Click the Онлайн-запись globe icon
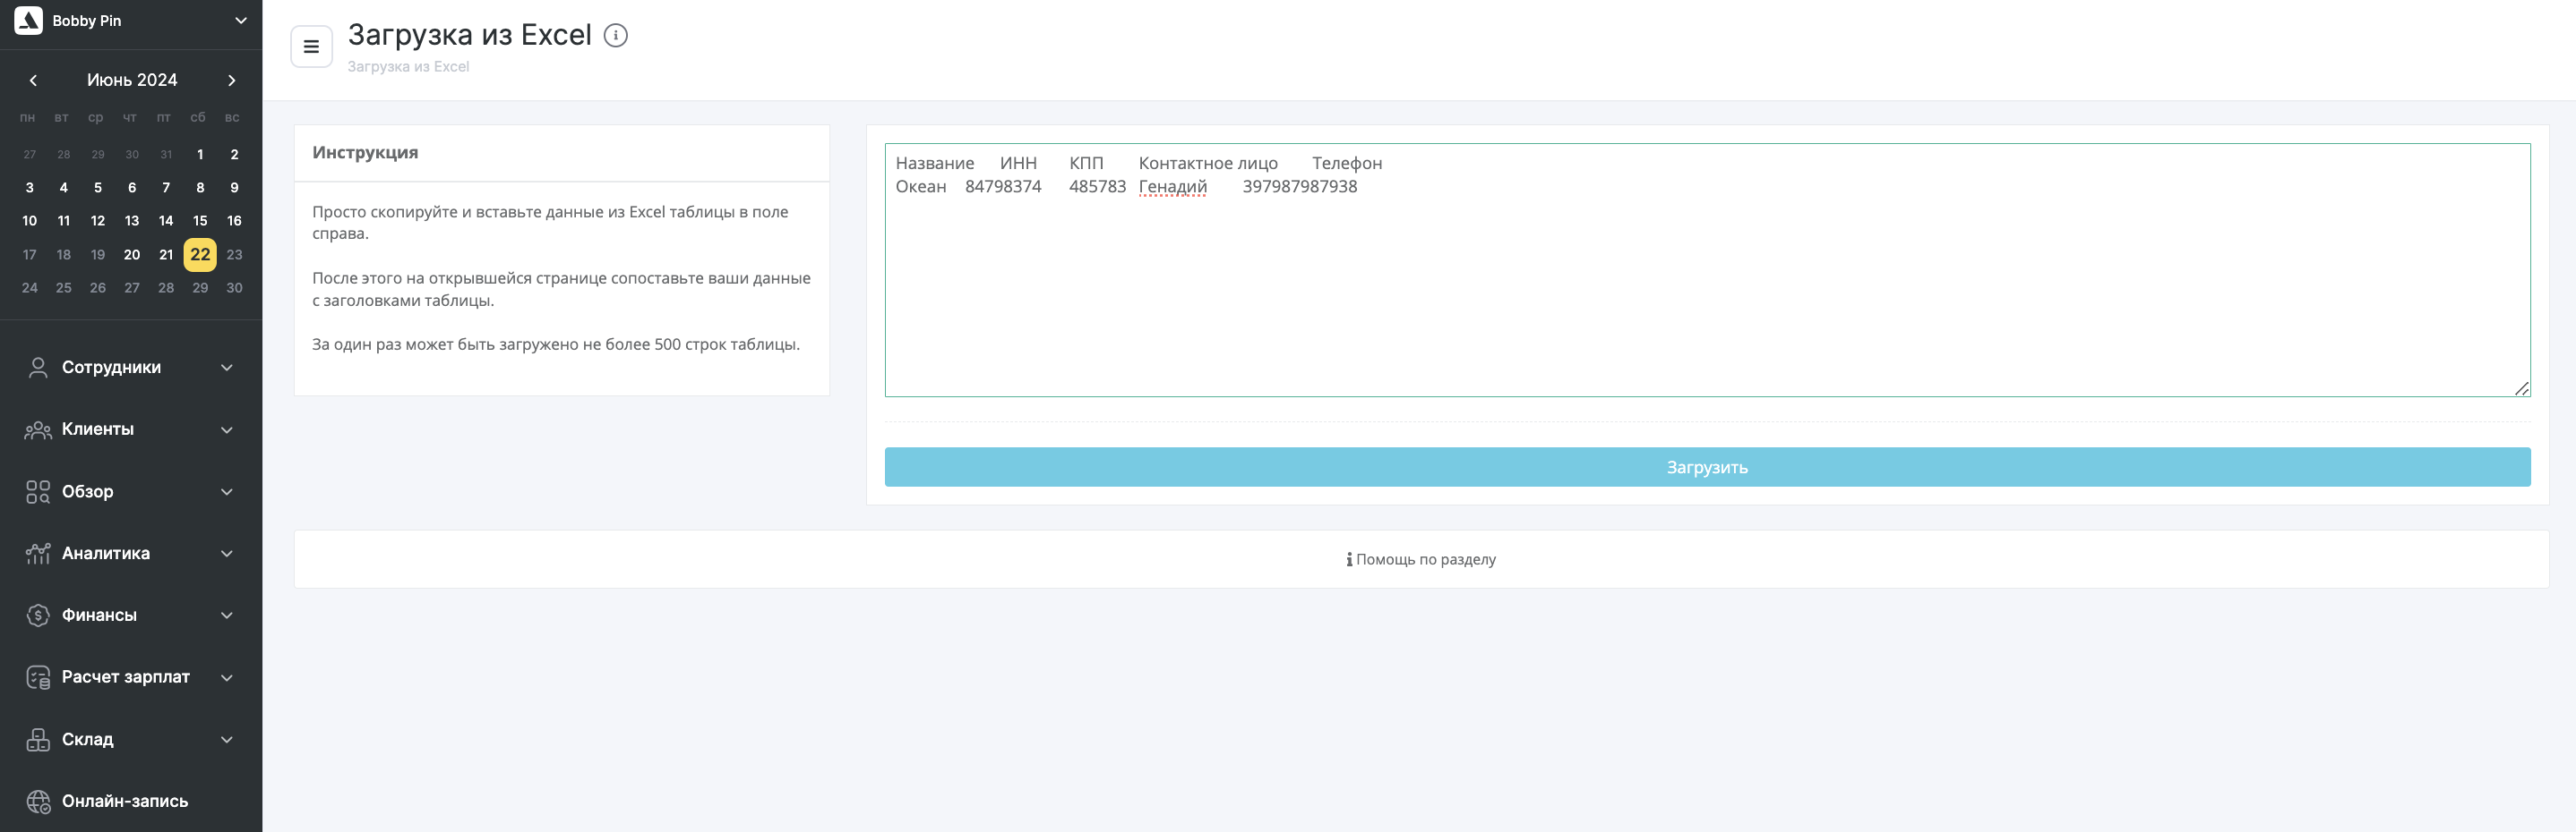 coord(38,801)
